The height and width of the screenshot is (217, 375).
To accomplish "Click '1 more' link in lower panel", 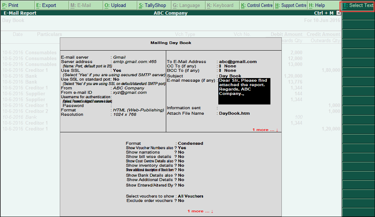I will point(200,211).
